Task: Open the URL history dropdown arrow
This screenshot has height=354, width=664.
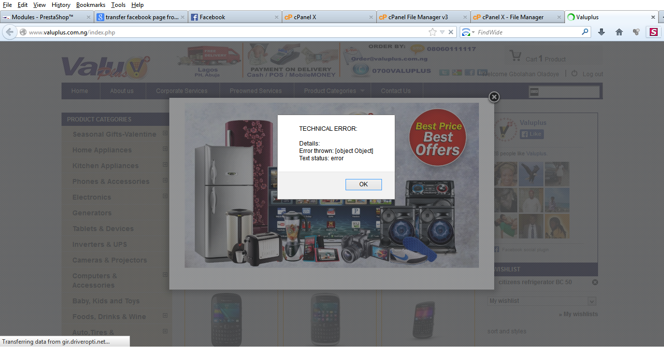Action: tap(442, 32)
